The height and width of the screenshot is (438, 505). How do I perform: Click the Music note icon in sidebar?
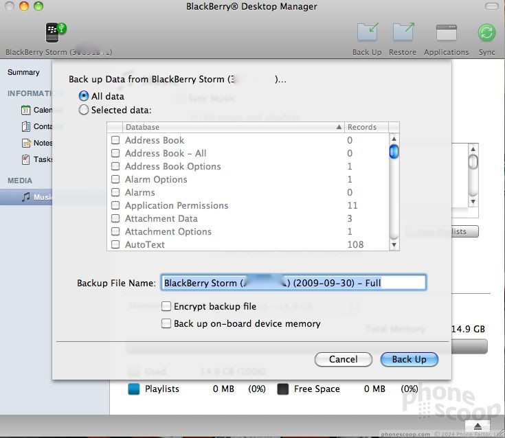pos(26,196)
